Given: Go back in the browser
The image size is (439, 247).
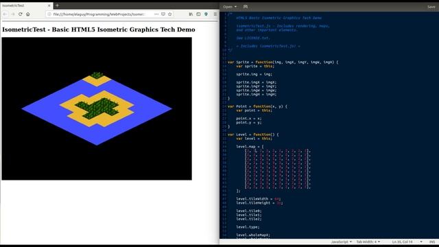Looking at the screenshot, I should (x=5, y=14).
